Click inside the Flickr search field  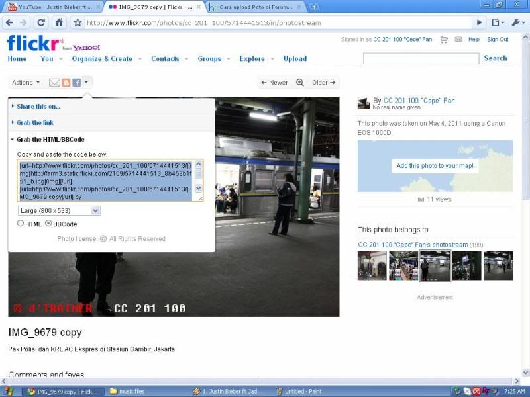[x=421, y=58]
